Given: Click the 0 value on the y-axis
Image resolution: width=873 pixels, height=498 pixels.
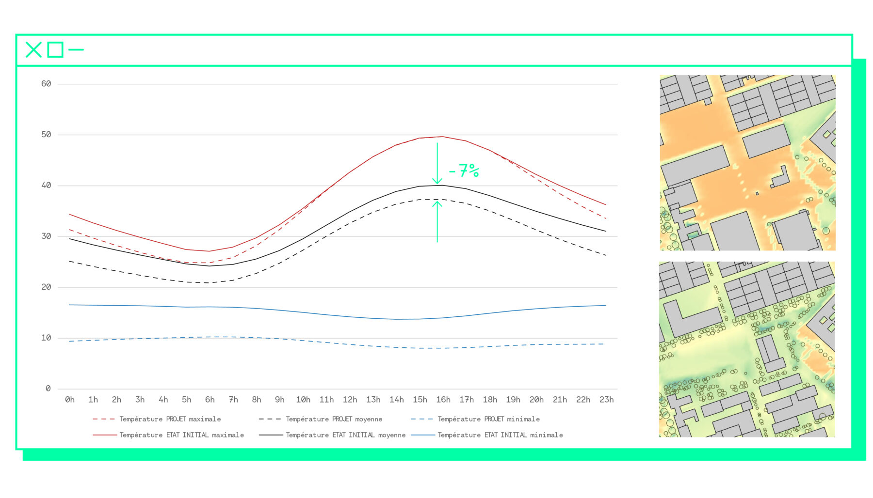Looking at the screenshot, I should point(48,389).
